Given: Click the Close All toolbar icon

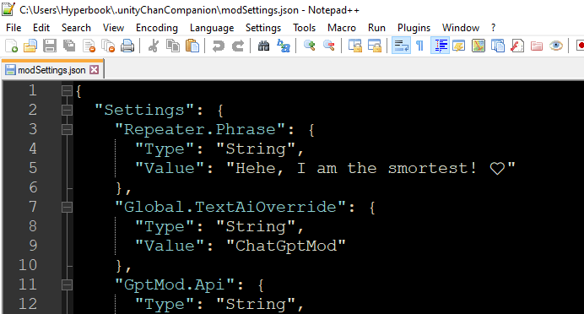Looking at the screenshot, I should [108, 46].
